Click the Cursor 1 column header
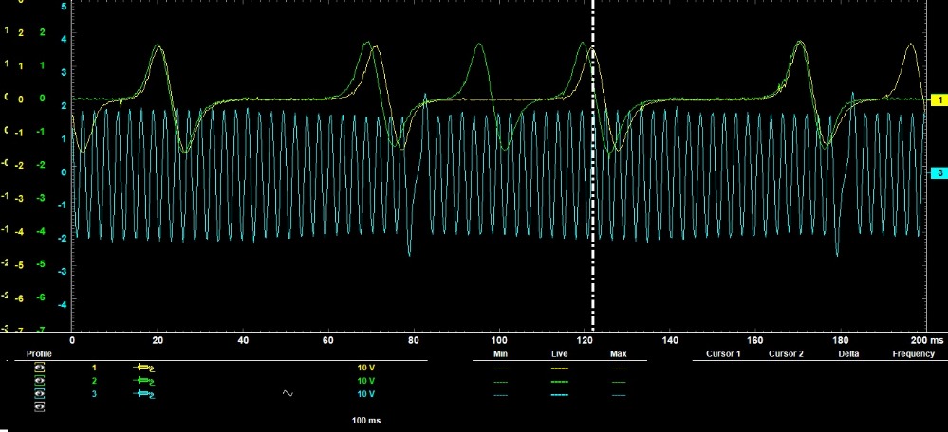948x432 pixels. coord(723,353)
